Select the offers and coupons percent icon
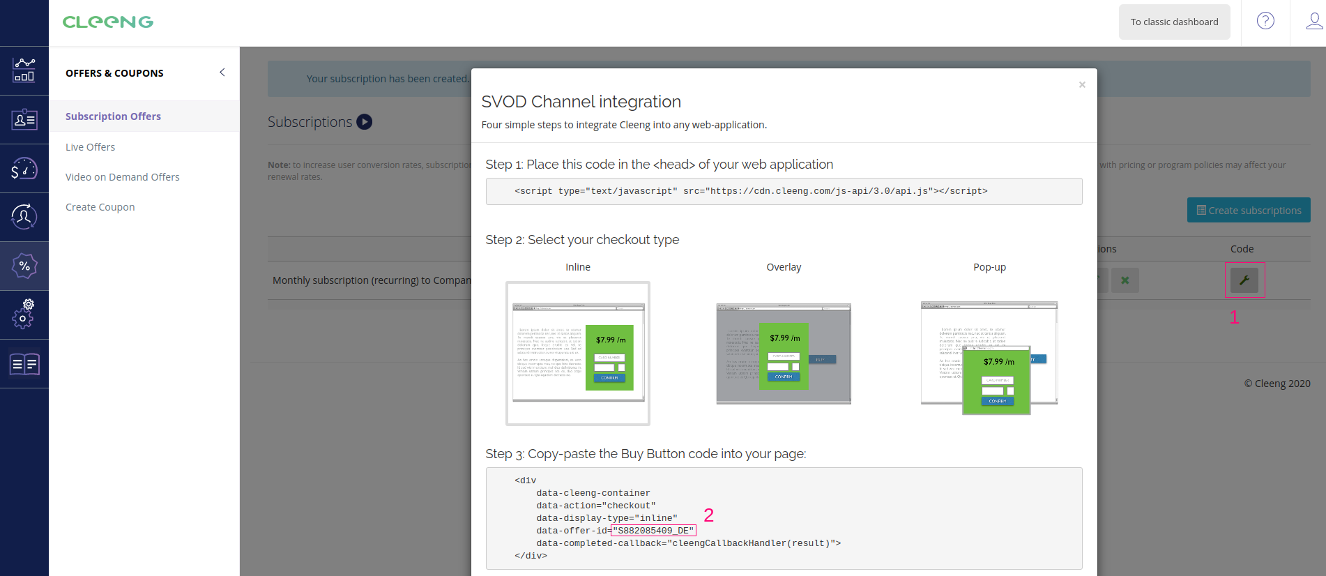The width and height of the screenshot is (1326, 576). (x=24, y=266)
